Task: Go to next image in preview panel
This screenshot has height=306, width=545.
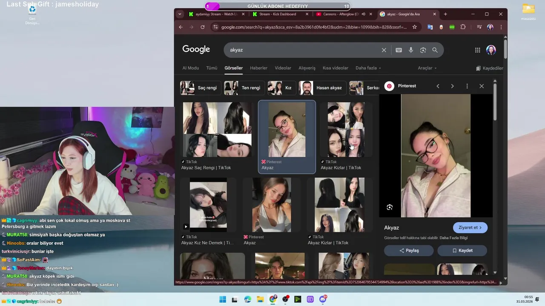Action: 452,86
